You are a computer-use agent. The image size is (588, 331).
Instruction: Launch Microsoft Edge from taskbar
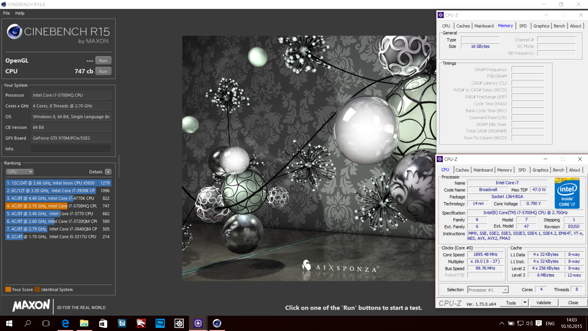click(x=65, y=323)
